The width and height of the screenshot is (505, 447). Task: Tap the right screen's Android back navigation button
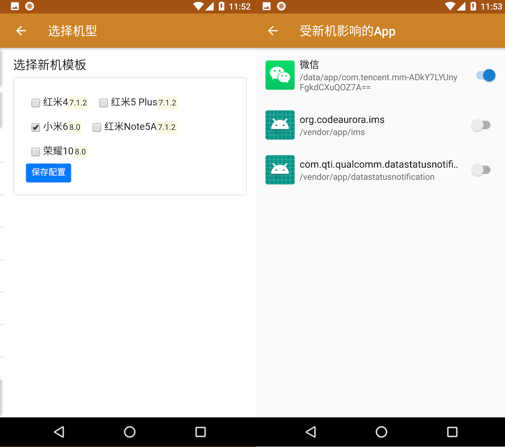[x=311, y=432]
